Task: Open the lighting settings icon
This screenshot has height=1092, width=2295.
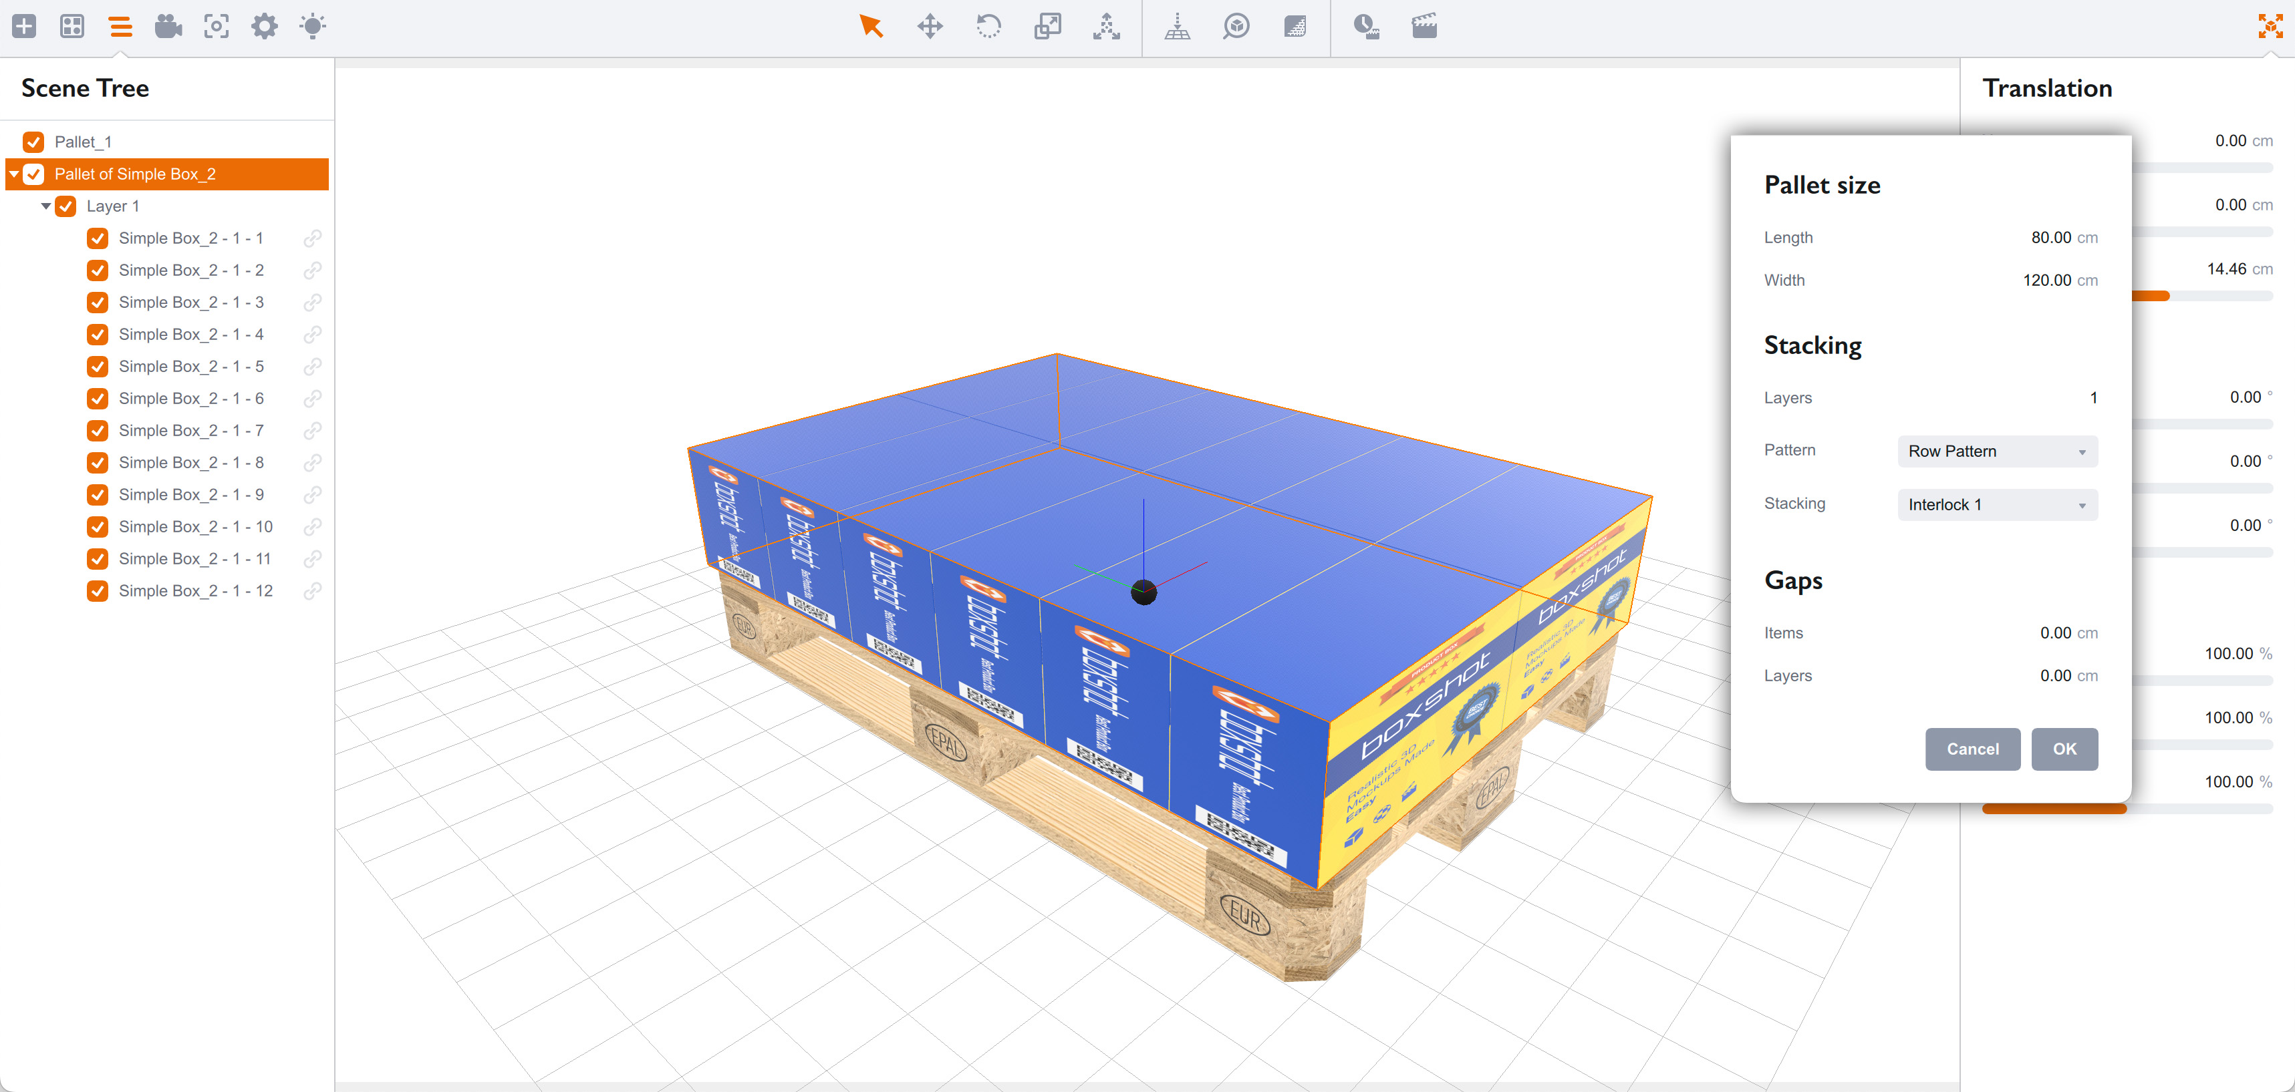Action: [x=312, y=27]
